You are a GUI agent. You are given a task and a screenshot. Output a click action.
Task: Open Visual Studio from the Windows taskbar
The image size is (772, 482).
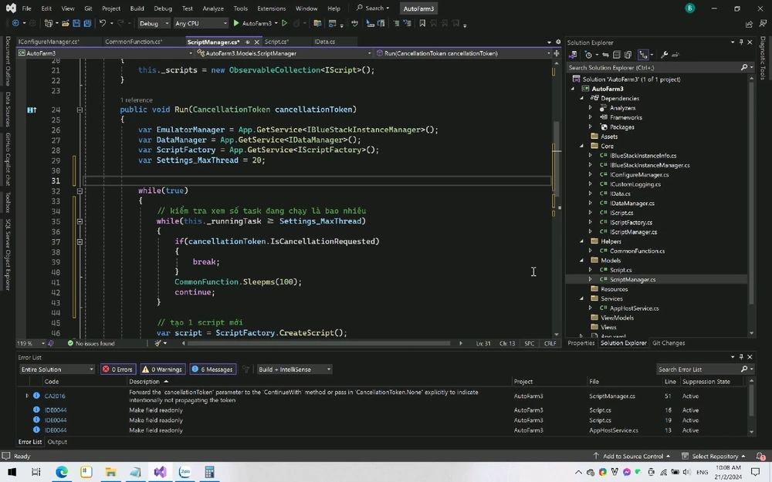(160, 472)
